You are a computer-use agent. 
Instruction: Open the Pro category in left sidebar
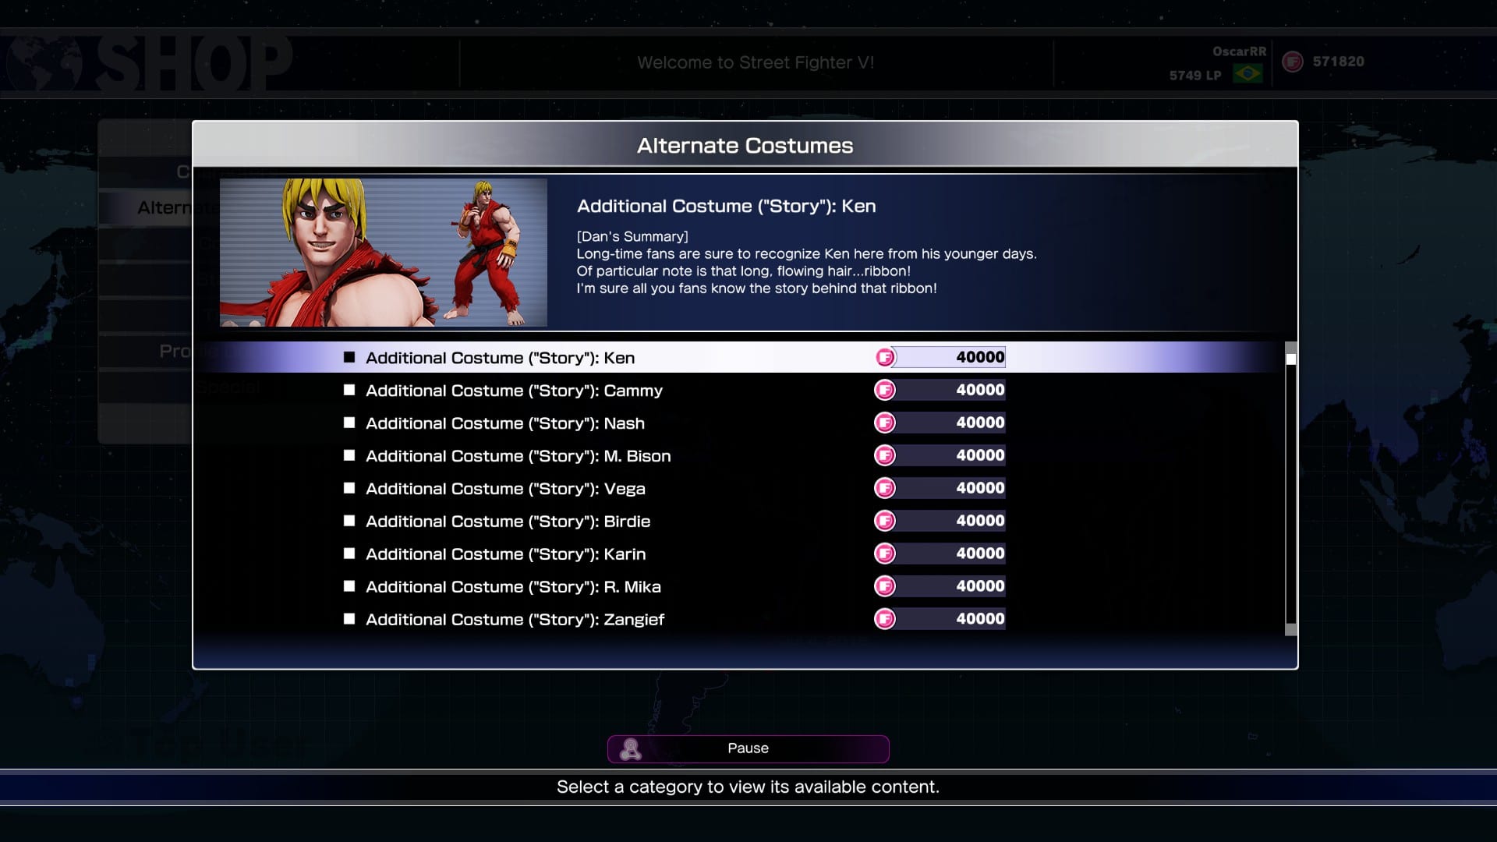pyautogui.click(x=175, y=351)
